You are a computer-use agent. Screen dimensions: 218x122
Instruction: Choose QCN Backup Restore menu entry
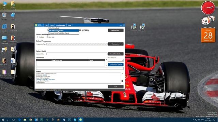(x=64, y=30)
